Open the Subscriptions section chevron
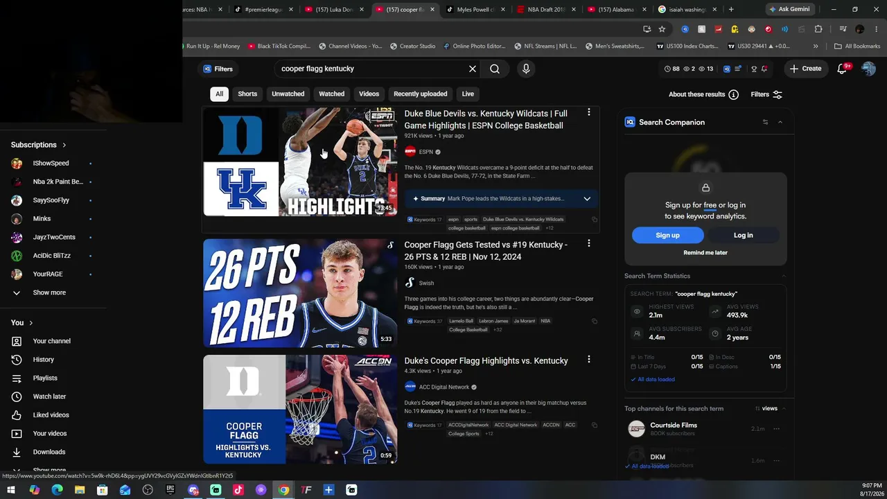The height and width of the screenshot is (499, 887). click(x=64, y=145)
